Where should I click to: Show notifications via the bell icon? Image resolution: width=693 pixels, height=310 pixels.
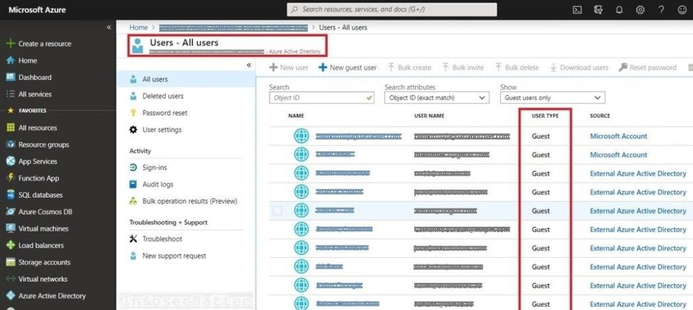(x=619, y=9)
